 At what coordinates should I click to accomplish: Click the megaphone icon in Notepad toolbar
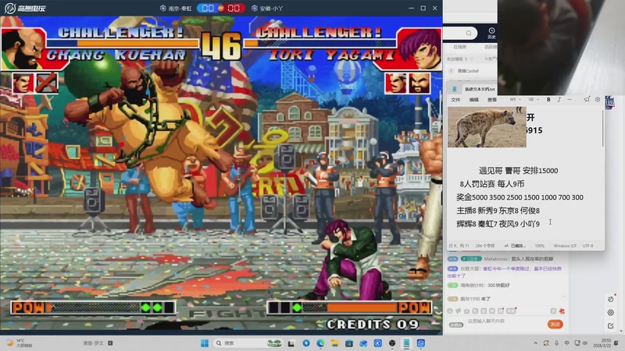coord(587,100)
